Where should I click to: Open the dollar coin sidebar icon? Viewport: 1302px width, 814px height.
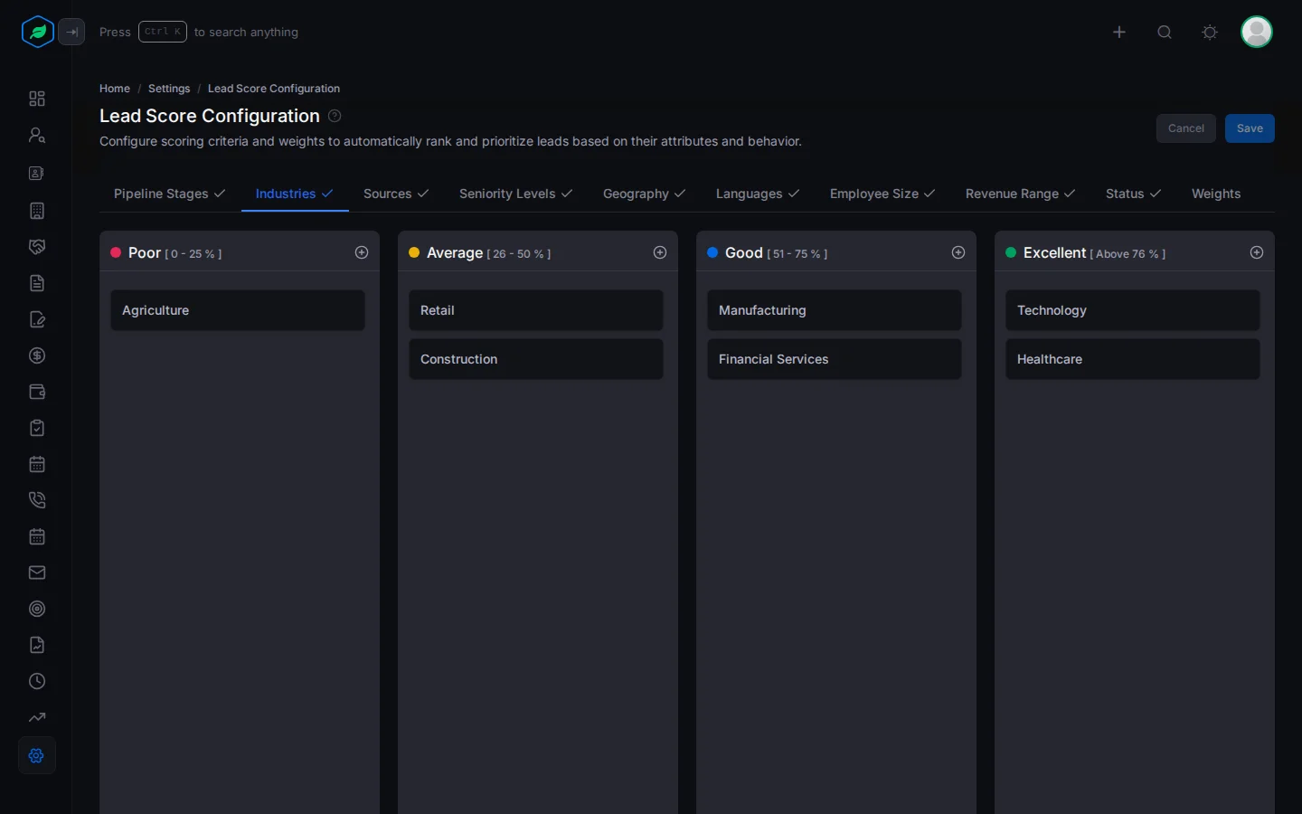pyautogui.click(x=37, y=355)
